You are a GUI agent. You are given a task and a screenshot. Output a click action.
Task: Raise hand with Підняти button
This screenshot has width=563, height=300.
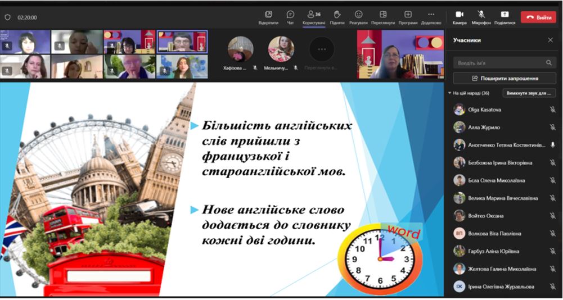coord(337,17)
